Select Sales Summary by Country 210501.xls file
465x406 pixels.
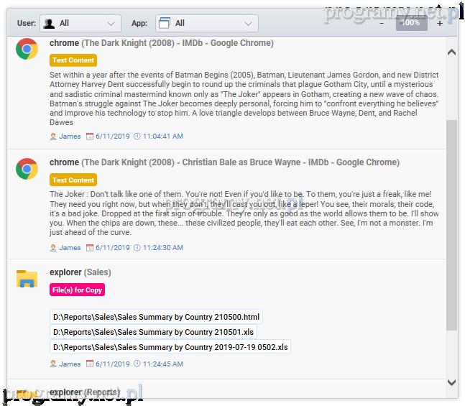point(153,332)
